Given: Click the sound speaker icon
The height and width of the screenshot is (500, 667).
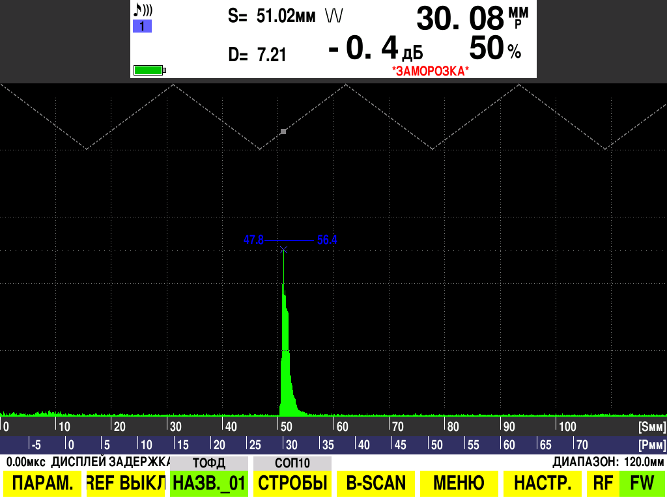Looking at the screenshot, I should click(x=143, y=10).
